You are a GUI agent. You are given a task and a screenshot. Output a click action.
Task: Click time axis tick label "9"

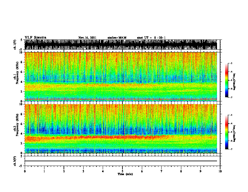pyautogui.click(x=200, y=171)
